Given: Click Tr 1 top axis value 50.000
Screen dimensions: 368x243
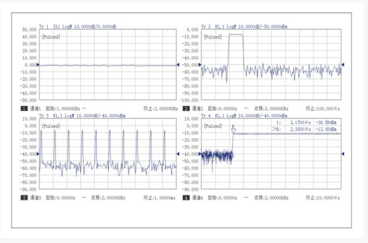Looking at the screenshot, I should [x=30, y=30].
